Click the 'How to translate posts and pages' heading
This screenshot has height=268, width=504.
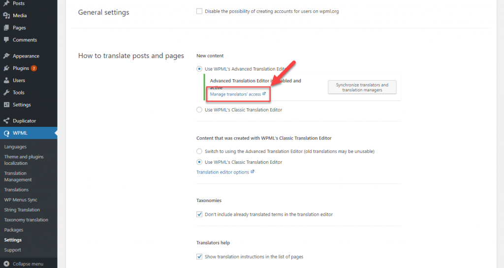click(x=131, y=56)
